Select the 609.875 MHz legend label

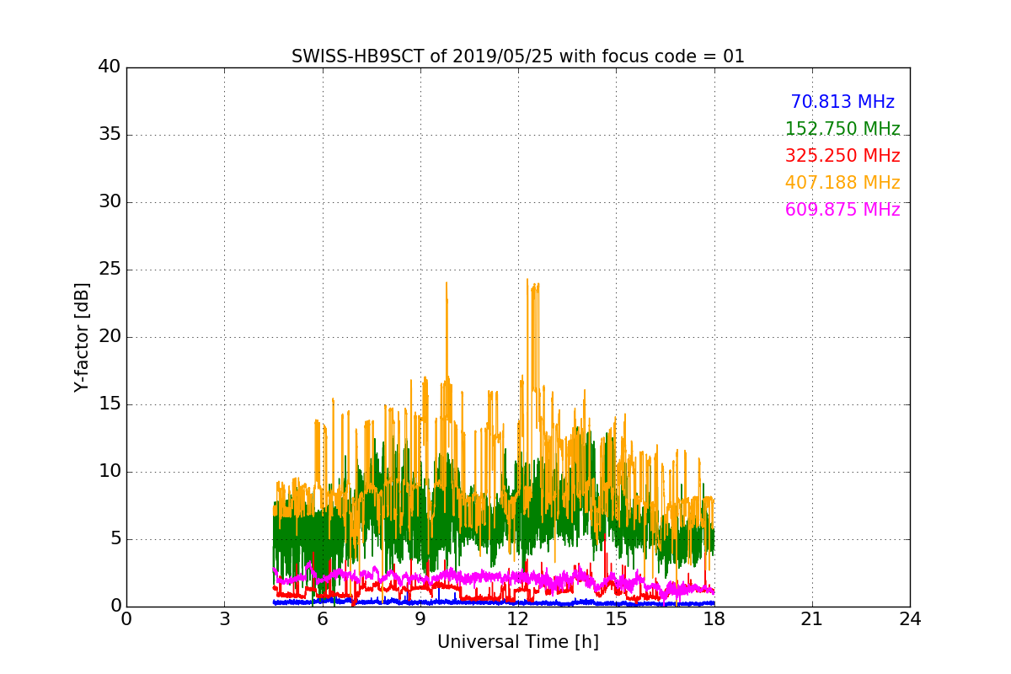[842, 210]
